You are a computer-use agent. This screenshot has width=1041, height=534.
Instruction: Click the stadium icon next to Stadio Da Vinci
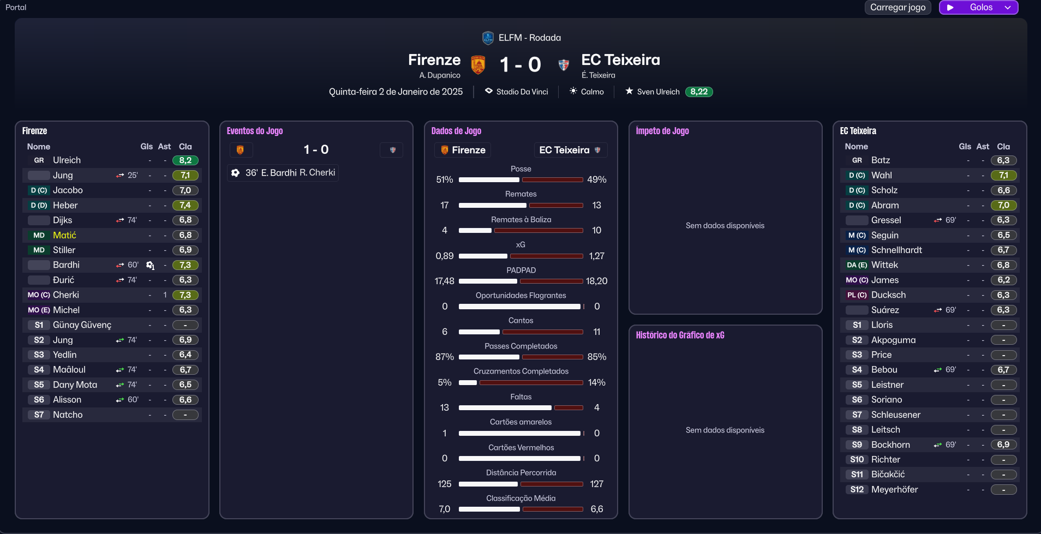click(x=489, y=91)
